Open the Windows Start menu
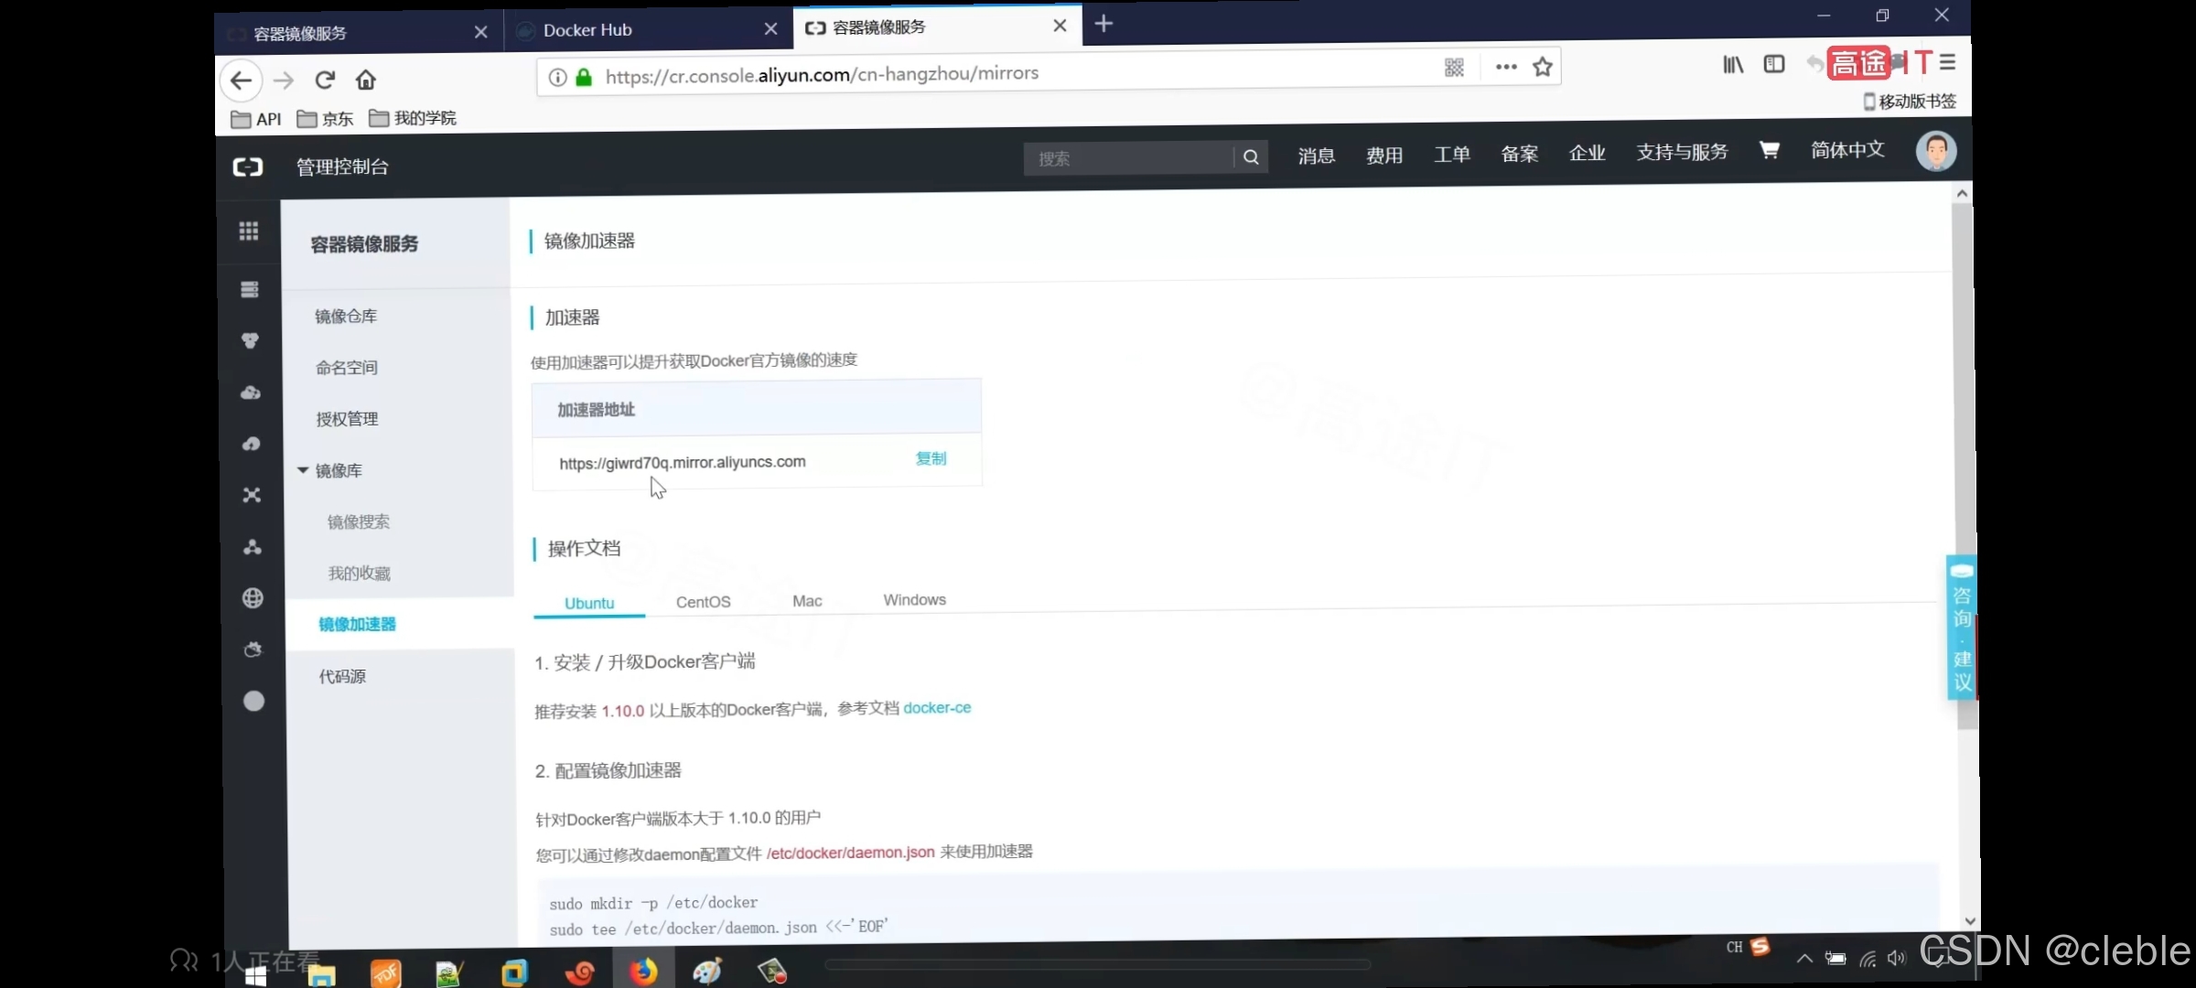Image resolution: width=2196 pixels, height=988 pixels. (x=255, y=975)
